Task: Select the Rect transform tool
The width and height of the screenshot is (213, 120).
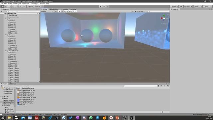Action: (x=17, y=7)
